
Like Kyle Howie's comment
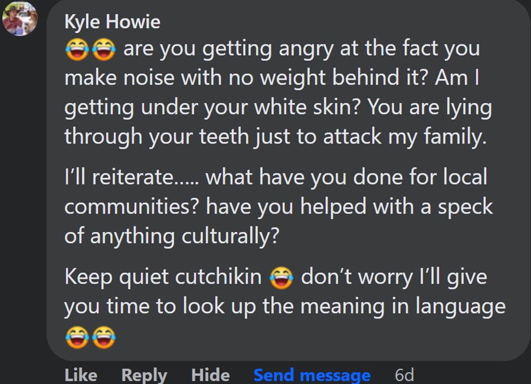point(81,374)
